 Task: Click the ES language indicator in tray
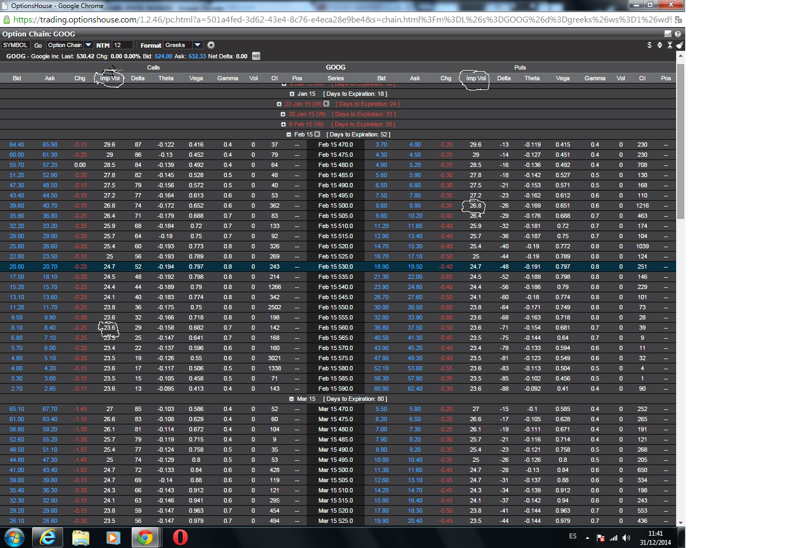[x=573, y=536]
